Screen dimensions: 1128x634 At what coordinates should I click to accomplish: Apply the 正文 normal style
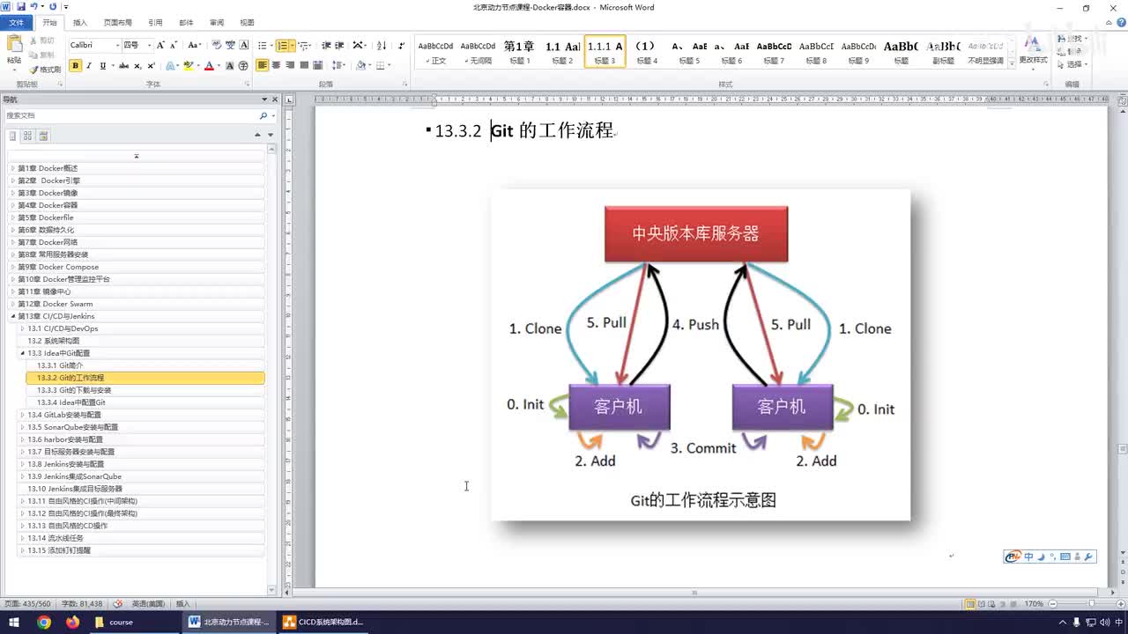tap(435, 52)
